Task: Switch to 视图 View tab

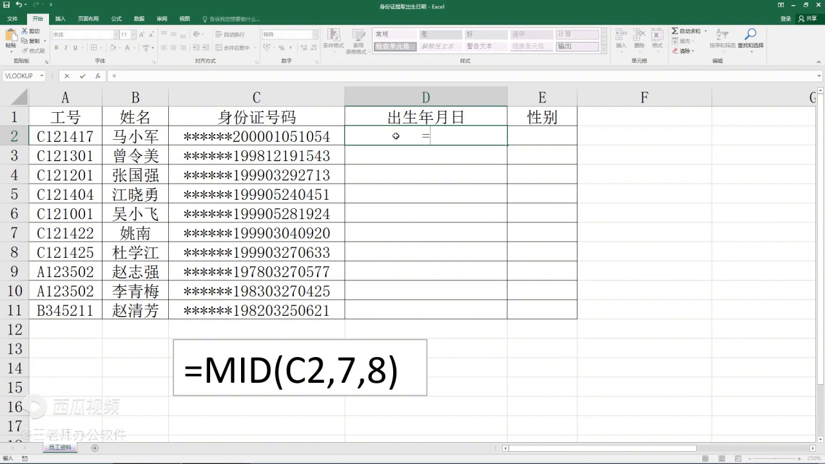Action: (x=184, y=19)
